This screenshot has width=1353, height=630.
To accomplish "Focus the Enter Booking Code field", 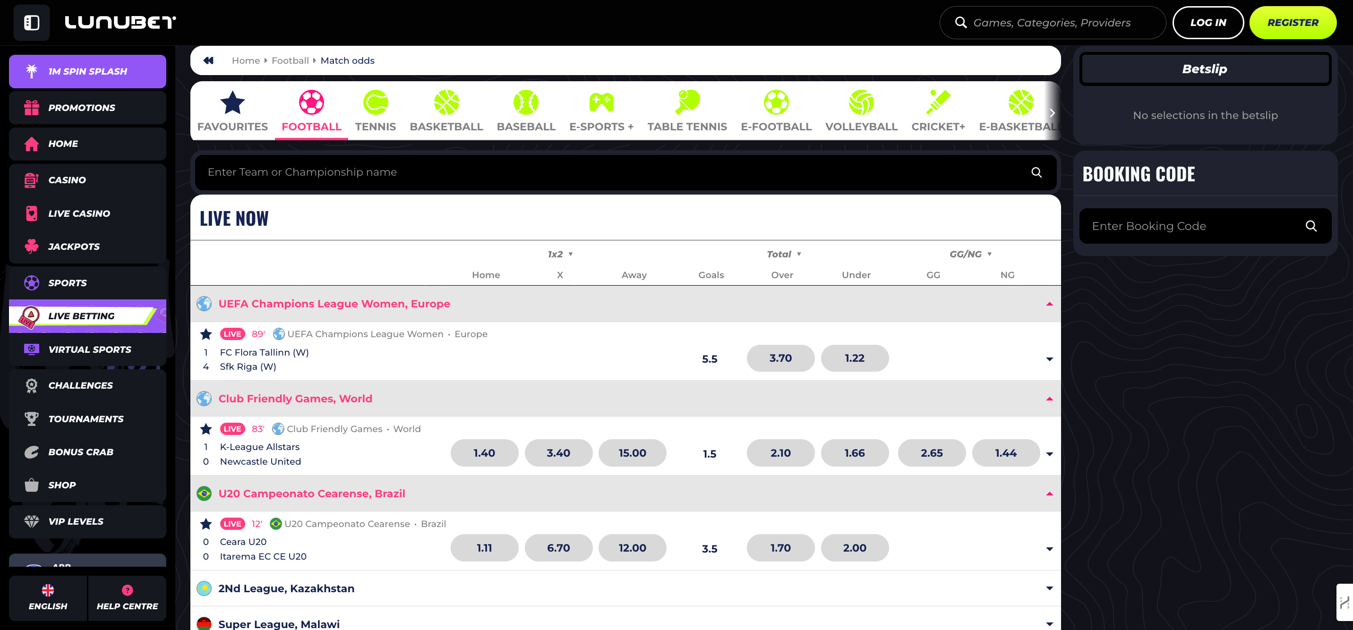I will [1205, 226].
